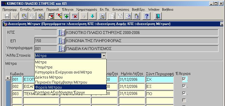Select Δείκτες Μέτρου from the dropdown list
The height and width of the screenshot is (106, 225).
tap(71, 77)
